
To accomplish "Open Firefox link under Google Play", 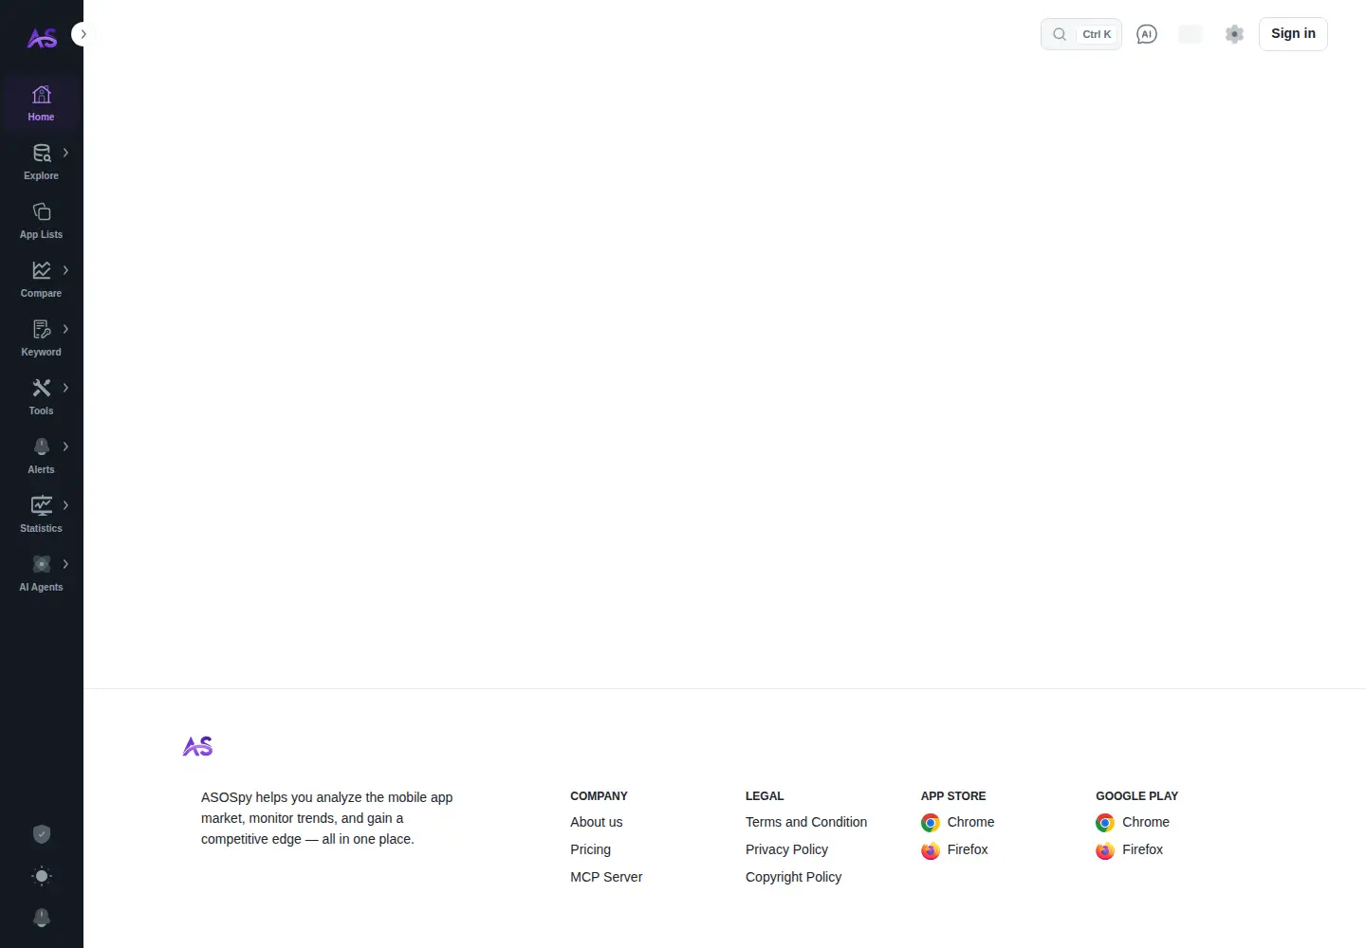I will 1129,849.
